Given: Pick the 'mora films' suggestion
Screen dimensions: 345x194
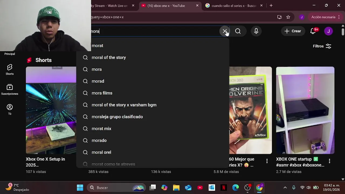Looking at the screenshot, I should click(x=153, y=93).
